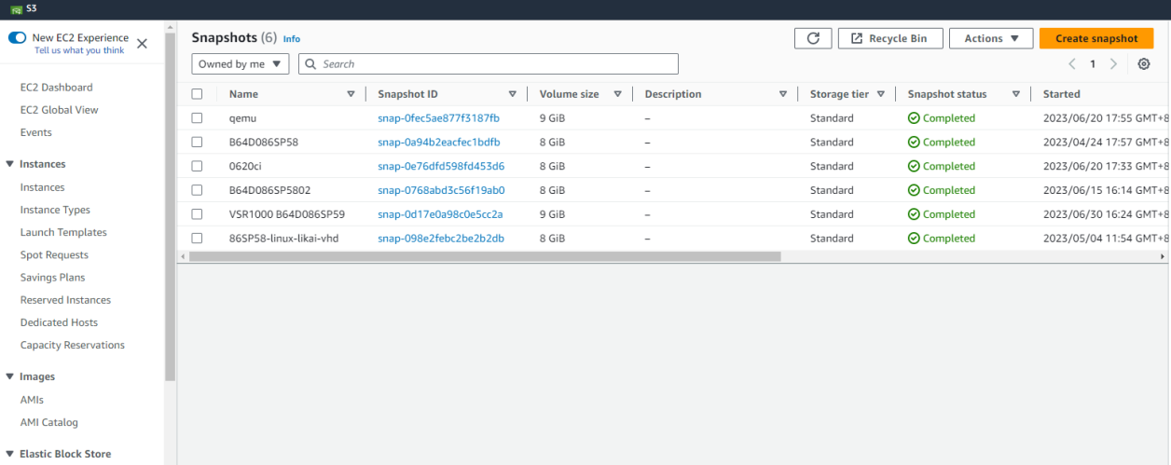Close the New EC2 Experience banner

pos(142,44)
